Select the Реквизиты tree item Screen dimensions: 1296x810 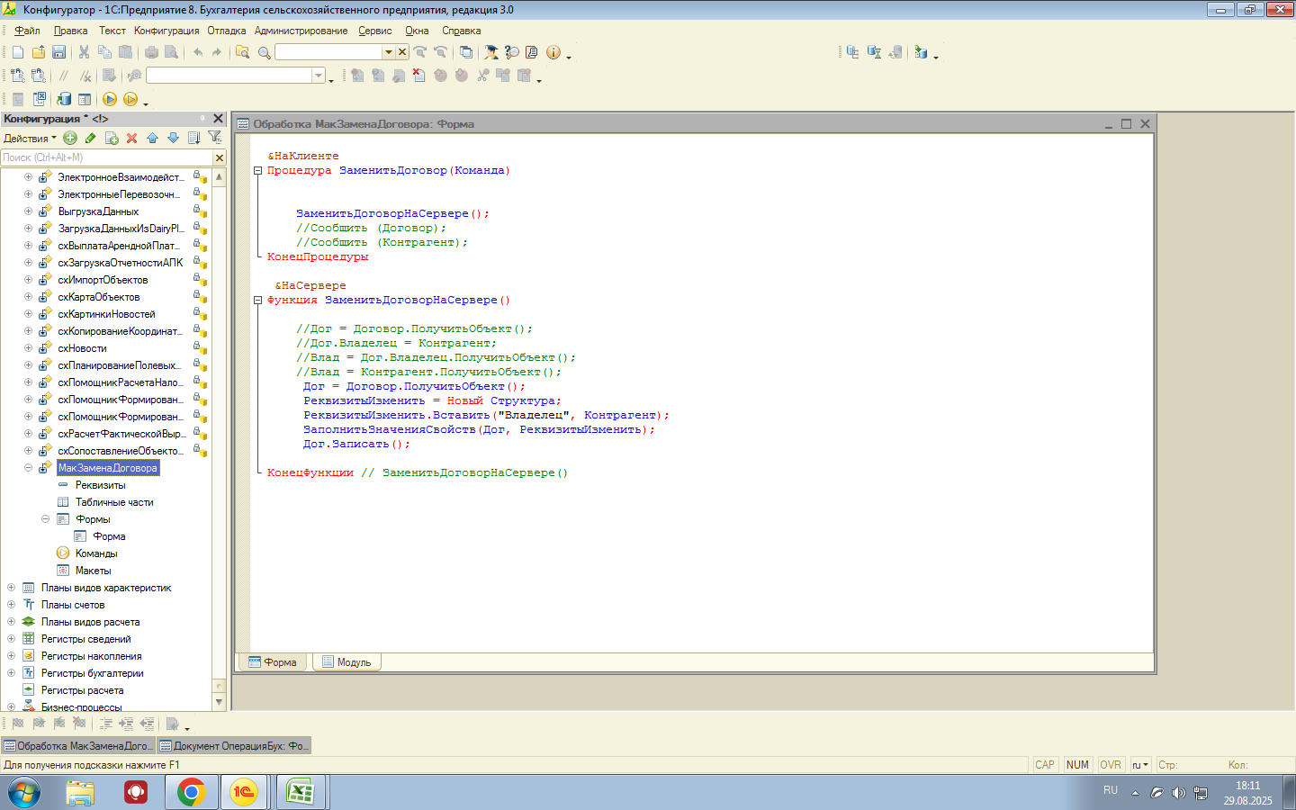(x=101, y=485)
